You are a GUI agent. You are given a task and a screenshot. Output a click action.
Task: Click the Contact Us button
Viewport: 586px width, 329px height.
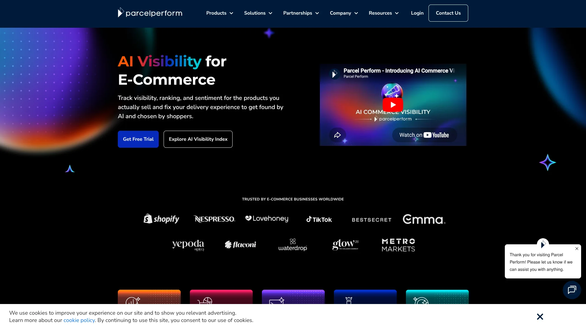(x=448, y=13)
